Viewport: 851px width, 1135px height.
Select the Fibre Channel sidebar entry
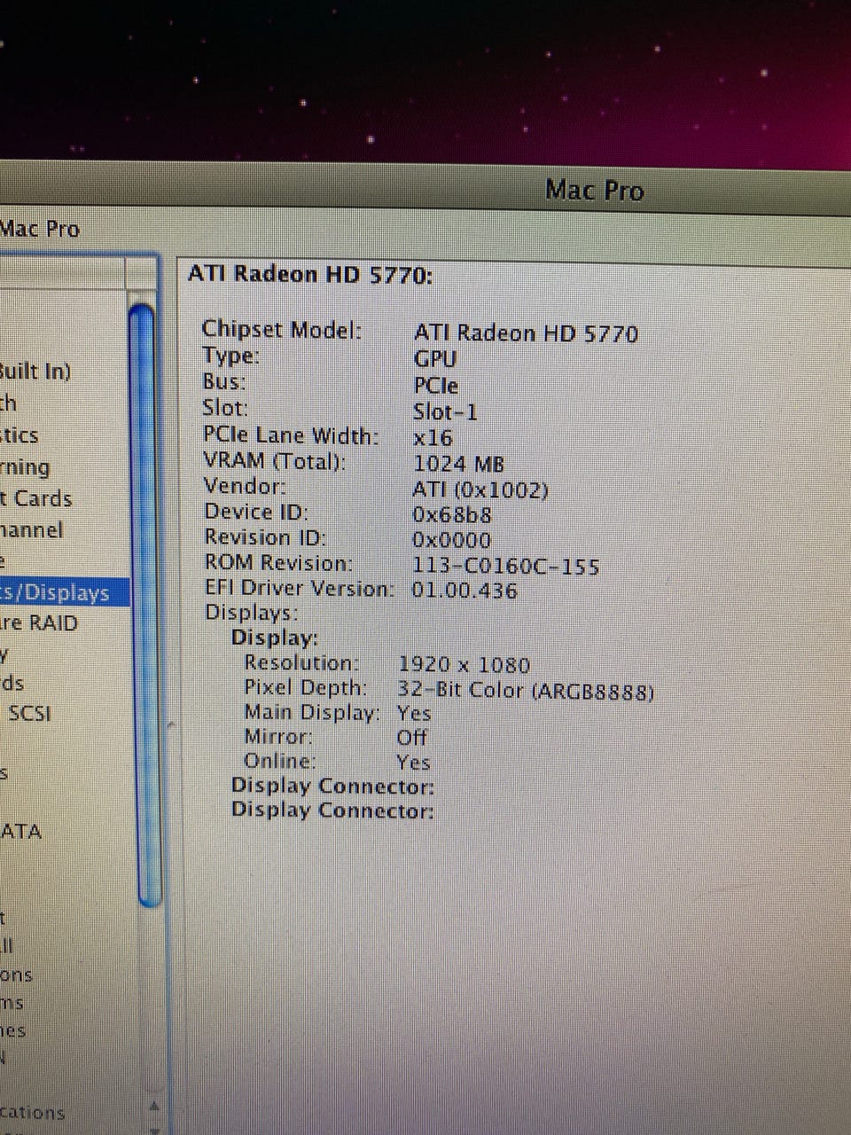(32, 530)
